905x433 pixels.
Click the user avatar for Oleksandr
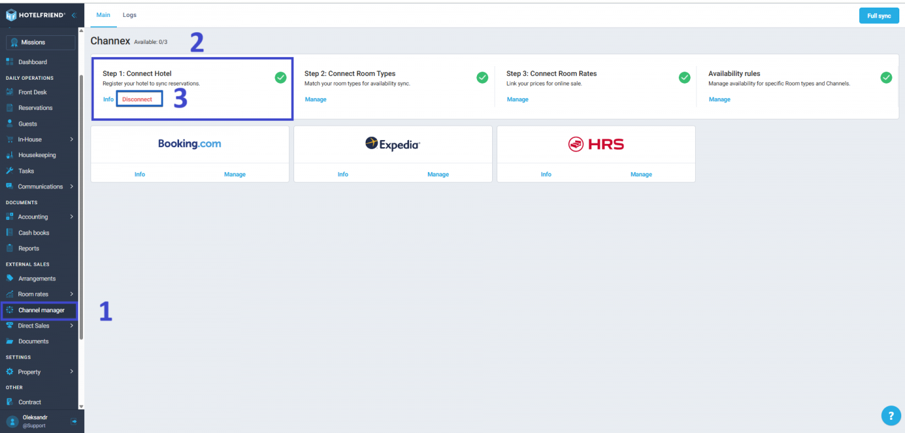pos(13,421)
